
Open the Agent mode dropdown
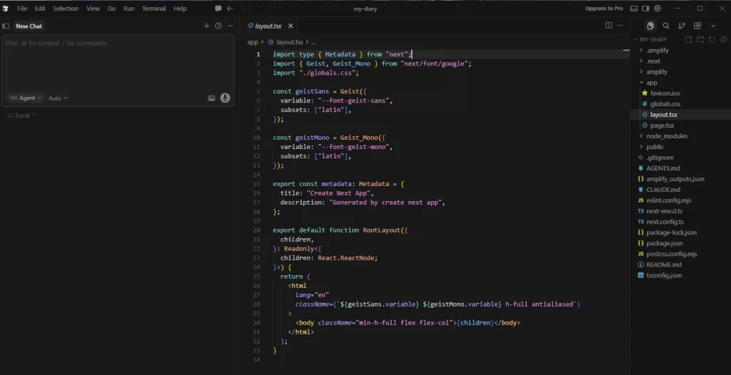pos(25,98)
